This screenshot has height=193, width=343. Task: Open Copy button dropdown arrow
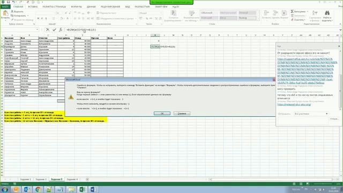pos(28,16)
